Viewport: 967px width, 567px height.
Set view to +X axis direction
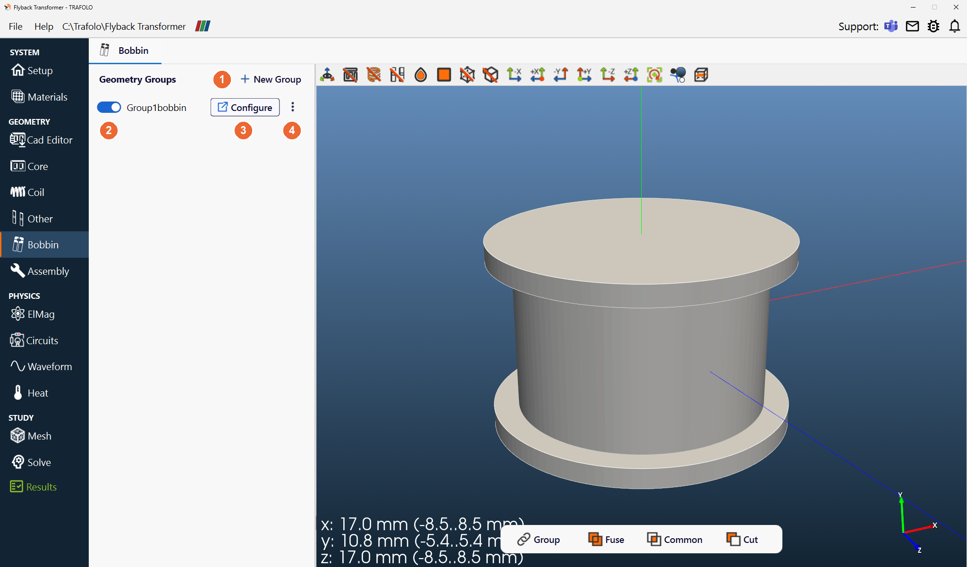pyautogui.click(x=537, y=75)
